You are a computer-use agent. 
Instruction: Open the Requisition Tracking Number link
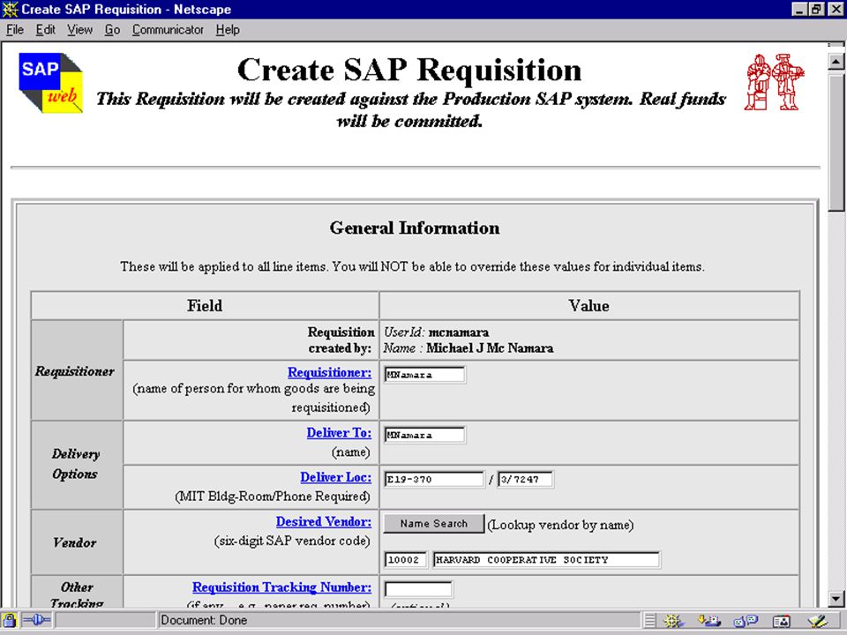coord(282,587)
